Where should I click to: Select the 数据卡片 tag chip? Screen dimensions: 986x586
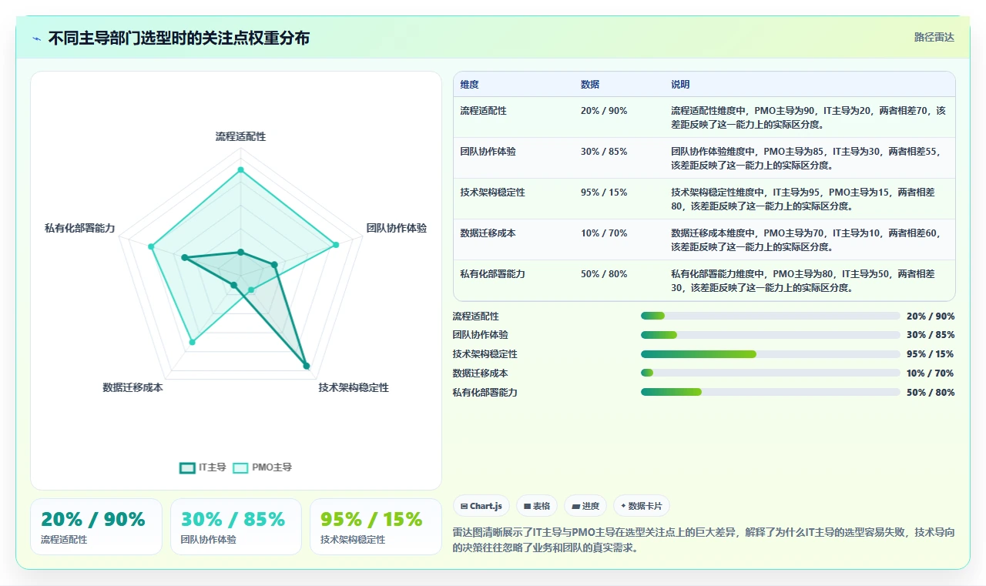(642, 506)
